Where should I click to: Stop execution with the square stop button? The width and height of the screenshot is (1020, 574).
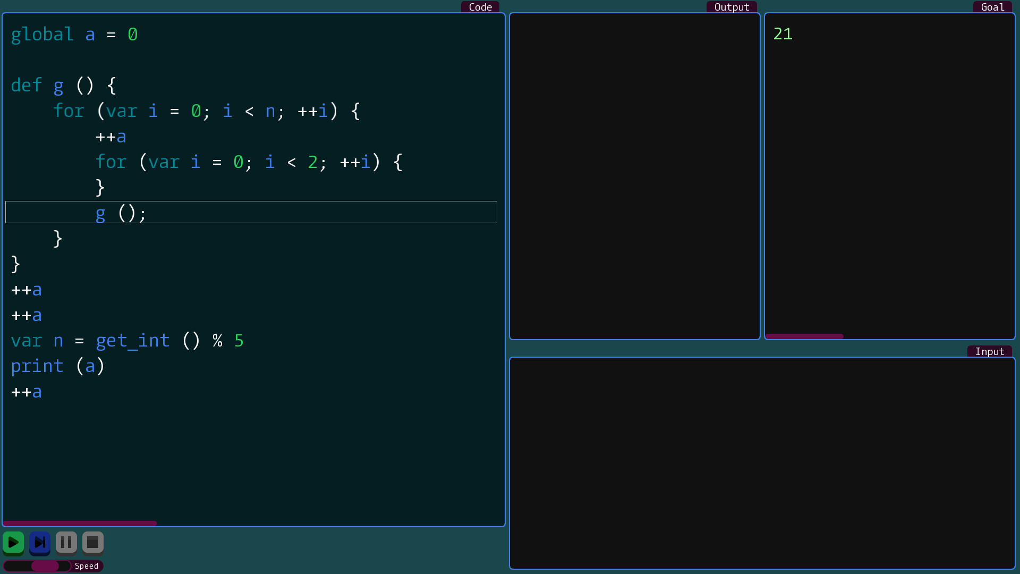(x=93, y=543)
